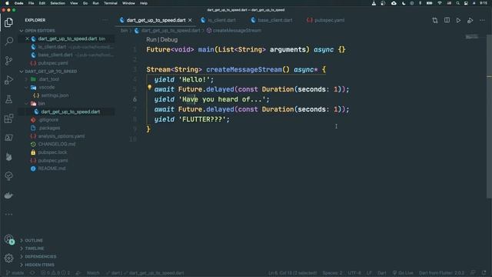The image size is (492, 277).
Task: Open the File menu
Action: click(x=31, y=3)
